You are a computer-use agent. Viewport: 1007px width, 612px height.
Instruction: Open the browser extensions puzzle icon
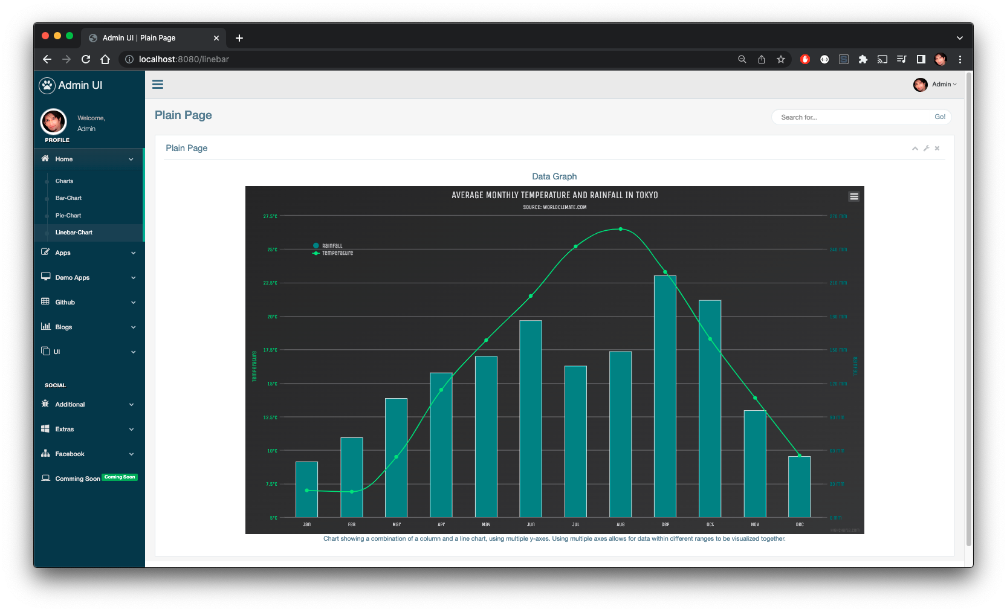point(863,59)
